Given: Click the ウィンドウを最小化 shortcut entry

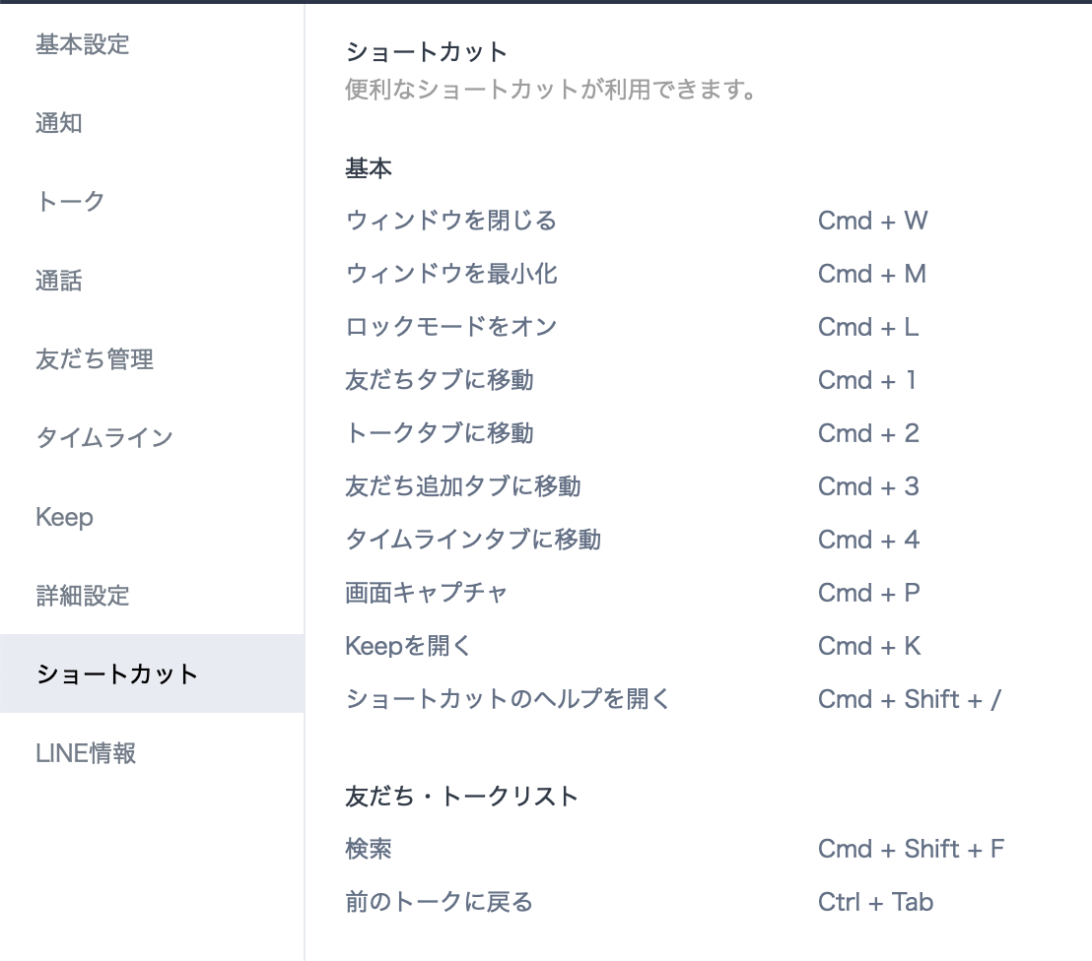Looking at the screenshot, I should (x=449, y=274).
